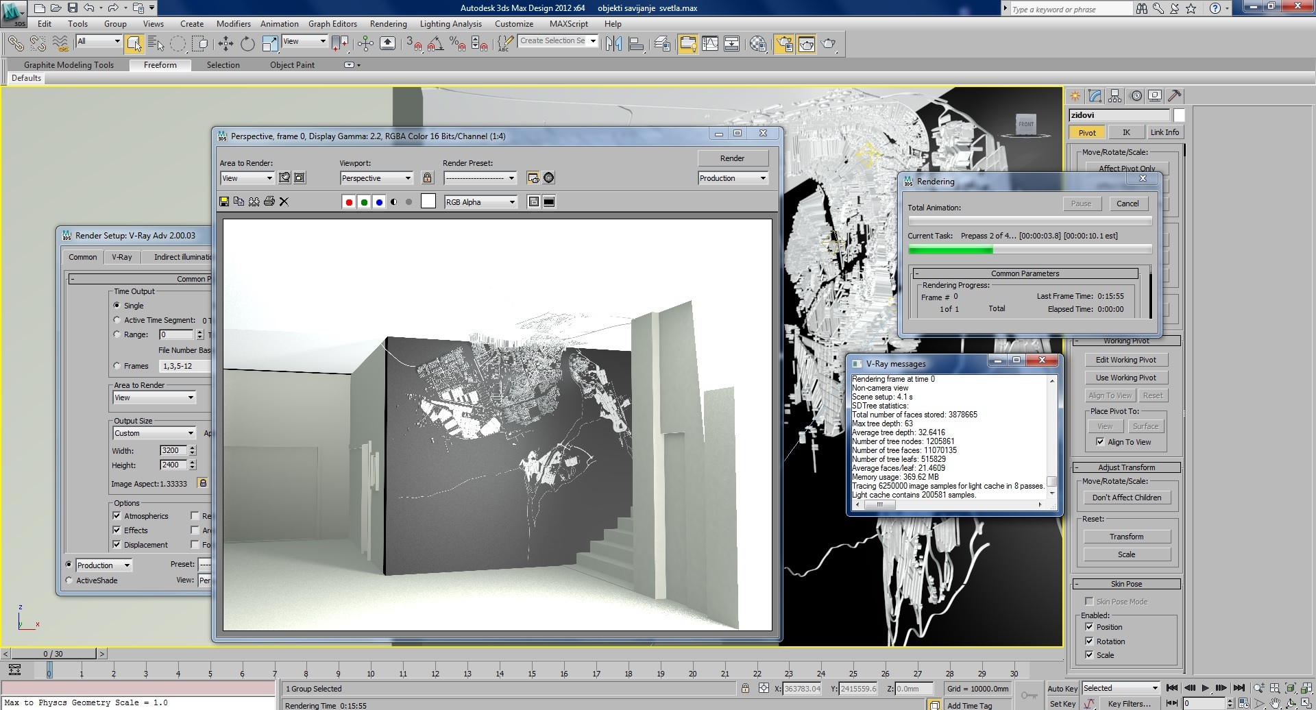Toggle the Percent Snap tool
Image resolution: width=1316 pixels, height=710 pixels.
click(458, 44)
